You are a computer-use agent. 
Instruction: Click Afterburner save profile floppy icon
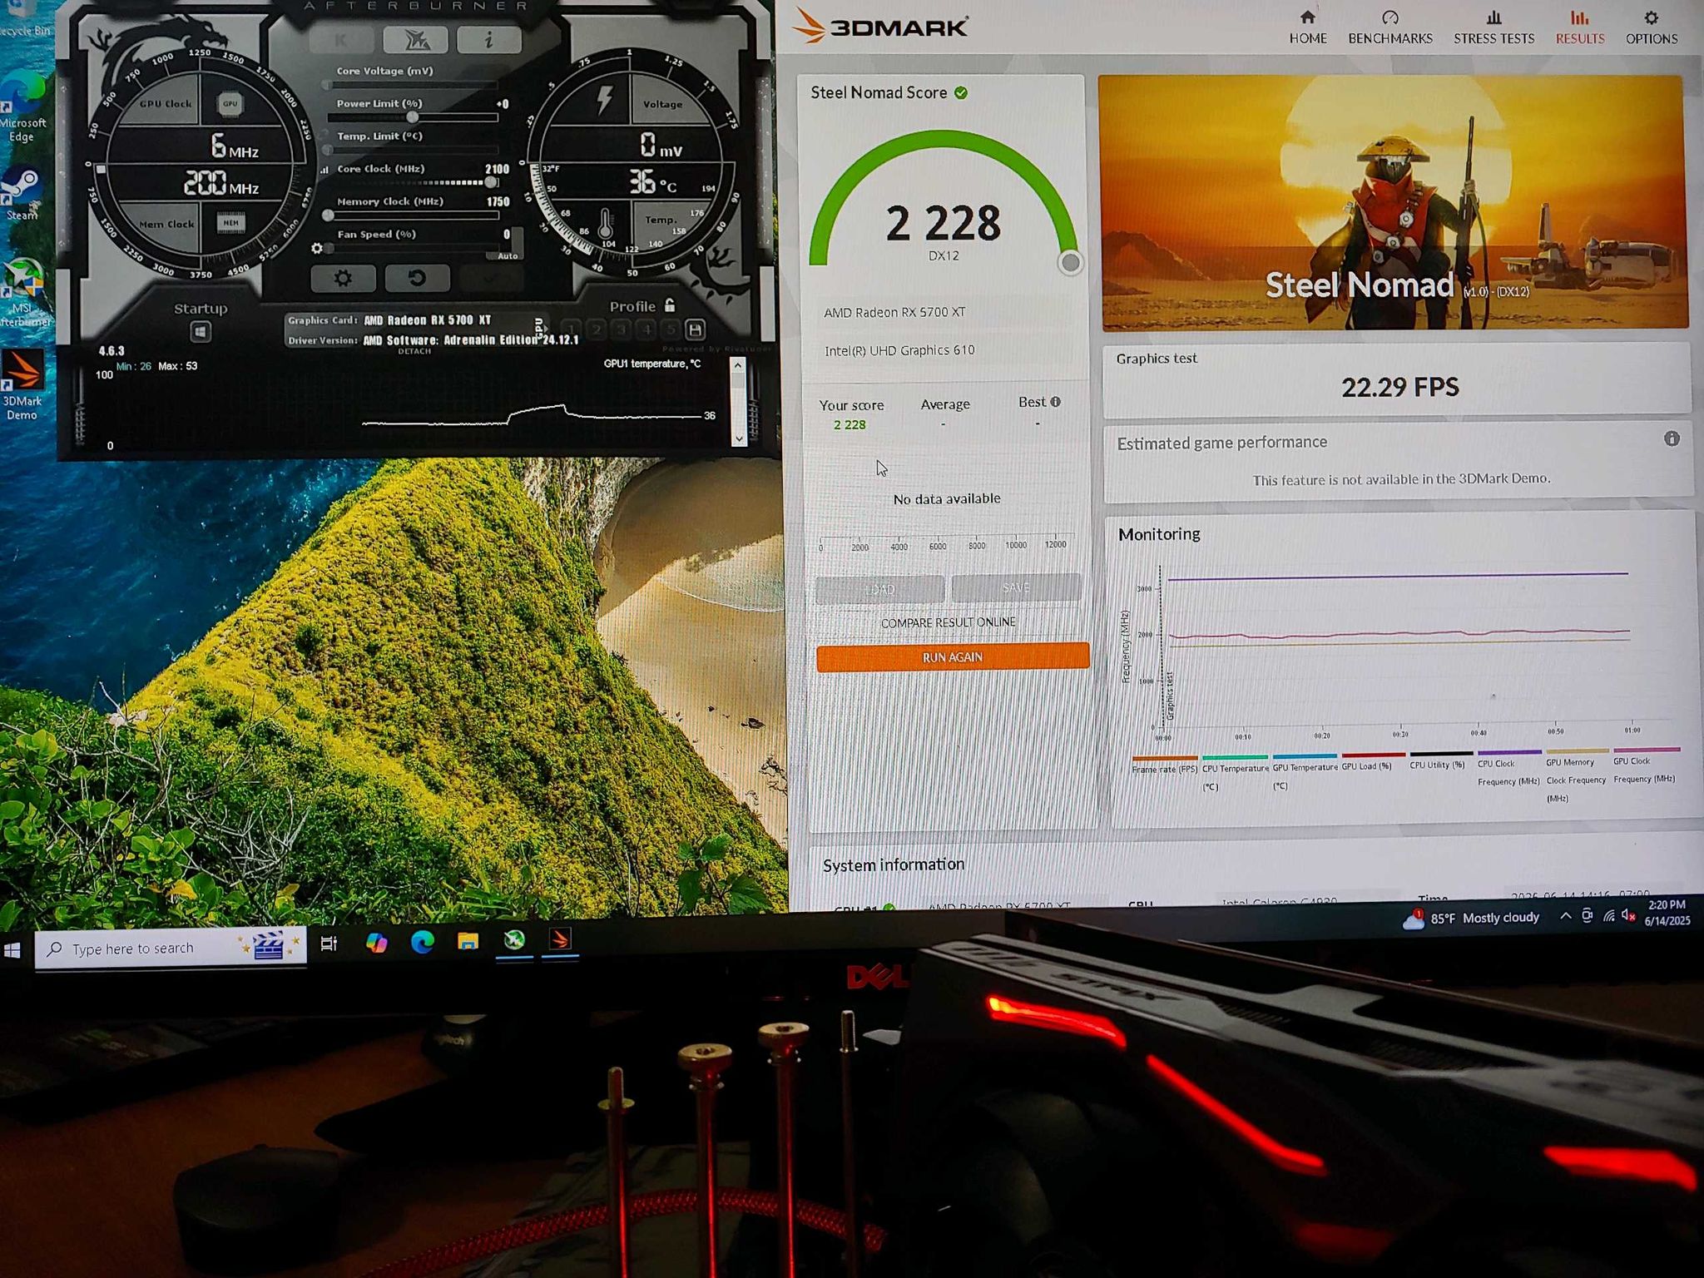point(696,329)
